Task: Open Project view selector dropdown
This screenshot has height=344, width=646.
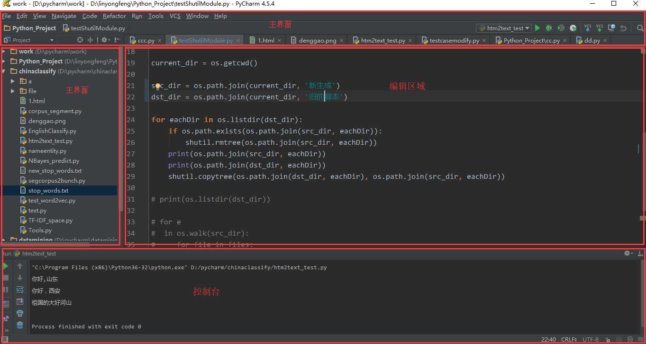Action: tap(29, 40)
